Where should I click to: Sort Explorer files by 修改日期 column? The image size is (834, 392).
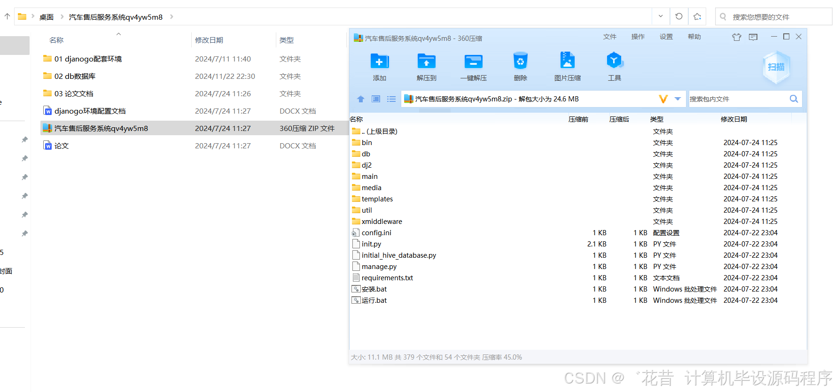[209, 40]
